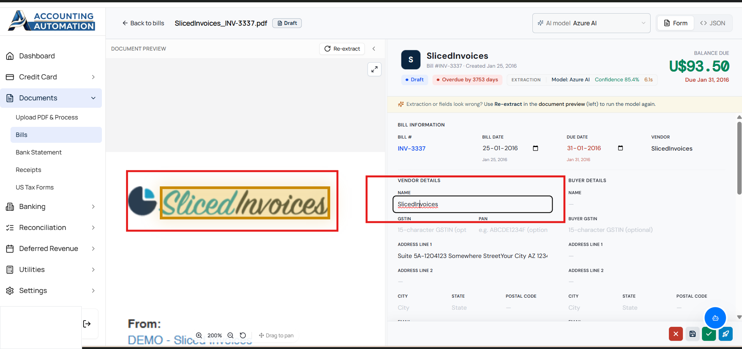The image size is (742, 349).
Task: Zoom out of the document preview
Action: click(x=230, y=335)
